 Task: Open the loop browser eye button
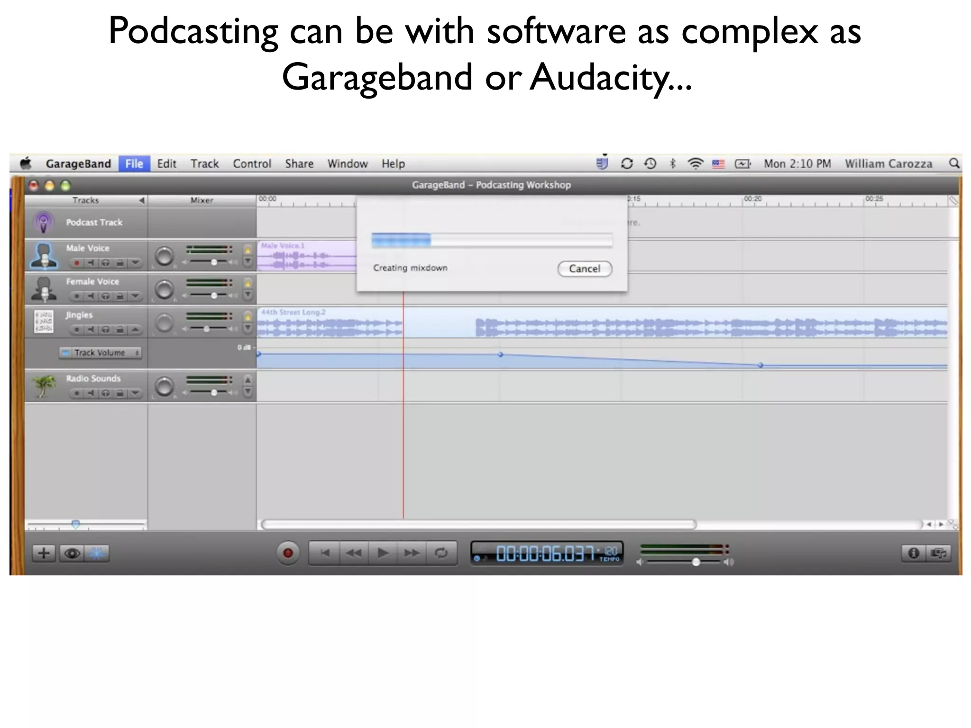(72, 553)
